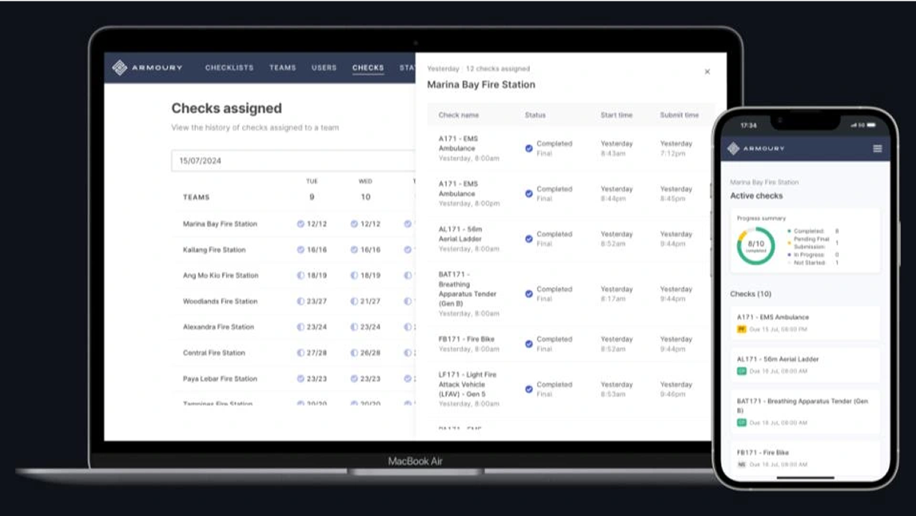The height and width of the screenshot is (516, 916).
Task: Click Woodlands Fire Station 23/27 status icon
Action: 300,301
